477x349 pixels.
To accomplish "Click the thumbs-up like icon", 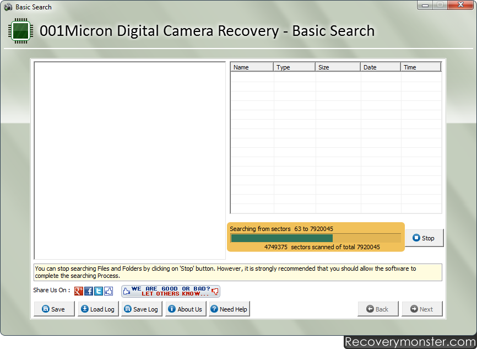I will click(x=109, y=291).
